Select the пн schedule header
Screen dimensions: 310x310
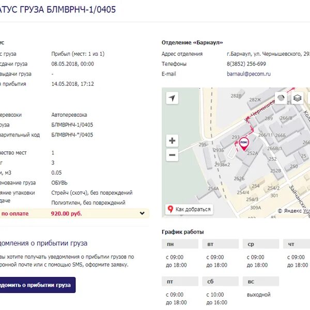(180, 244)
